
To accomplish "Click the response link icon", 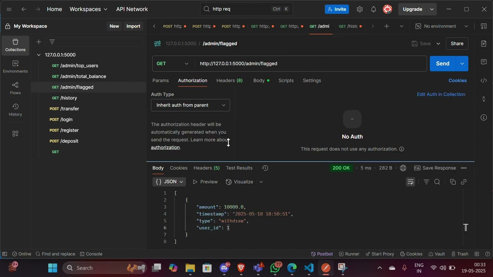I will [x=464, y=182].
